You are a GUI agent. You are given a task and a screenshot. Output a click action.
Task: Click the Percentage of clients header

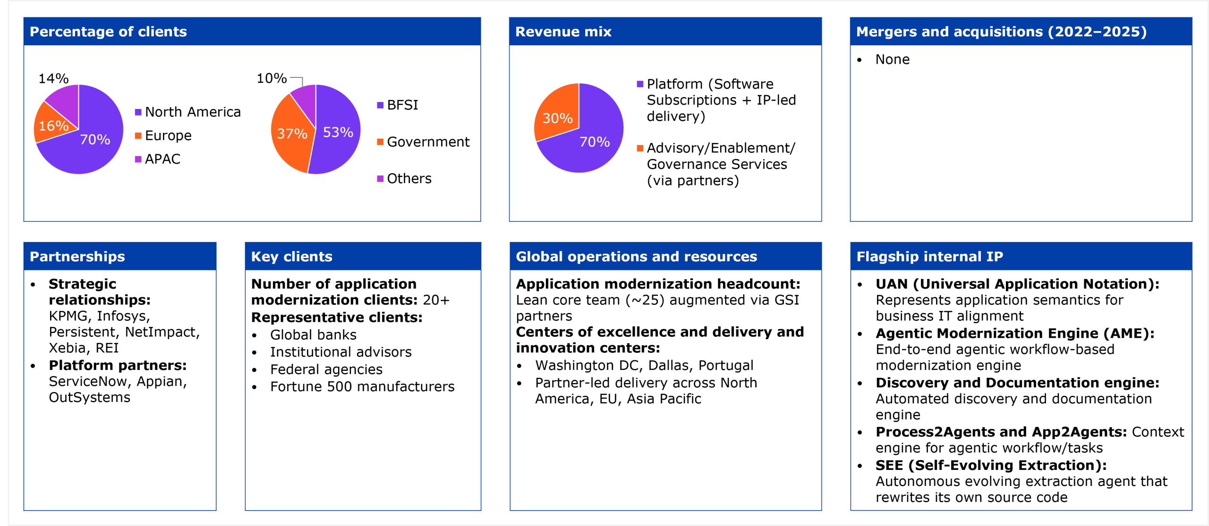coord(109,32)
